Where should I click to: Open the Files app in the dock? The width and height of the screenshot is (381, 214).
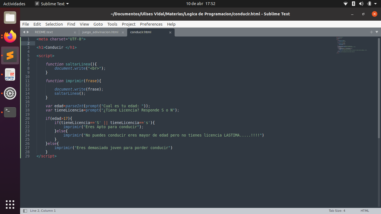pyautogui.click(x=10, y=18)
